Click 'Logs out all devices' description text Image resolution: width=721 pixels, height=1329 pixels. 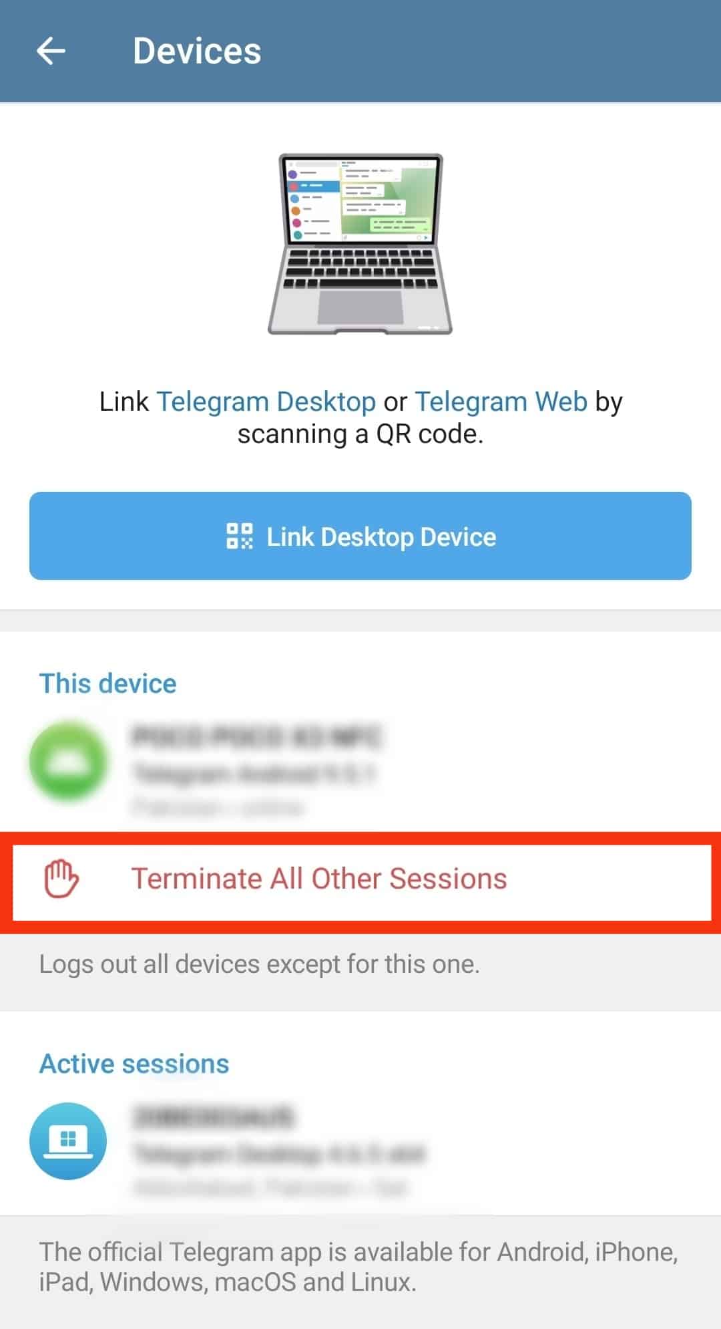tap(260, 964)
